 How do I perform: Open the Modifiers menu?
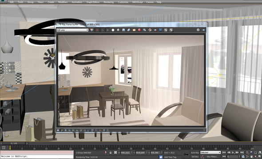click(x=63, y=2)
